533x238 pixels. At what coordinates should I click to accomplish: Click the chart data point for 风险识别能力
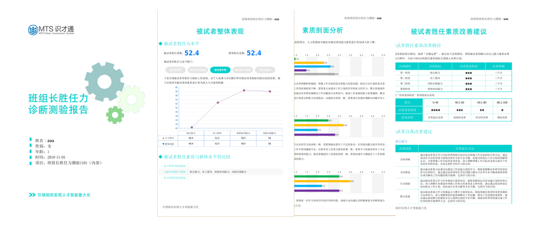click(x=270, y=91)
